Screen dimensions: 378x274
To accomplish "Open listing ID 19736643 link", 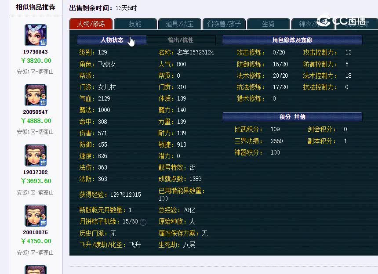I will (x=36, y=52).
